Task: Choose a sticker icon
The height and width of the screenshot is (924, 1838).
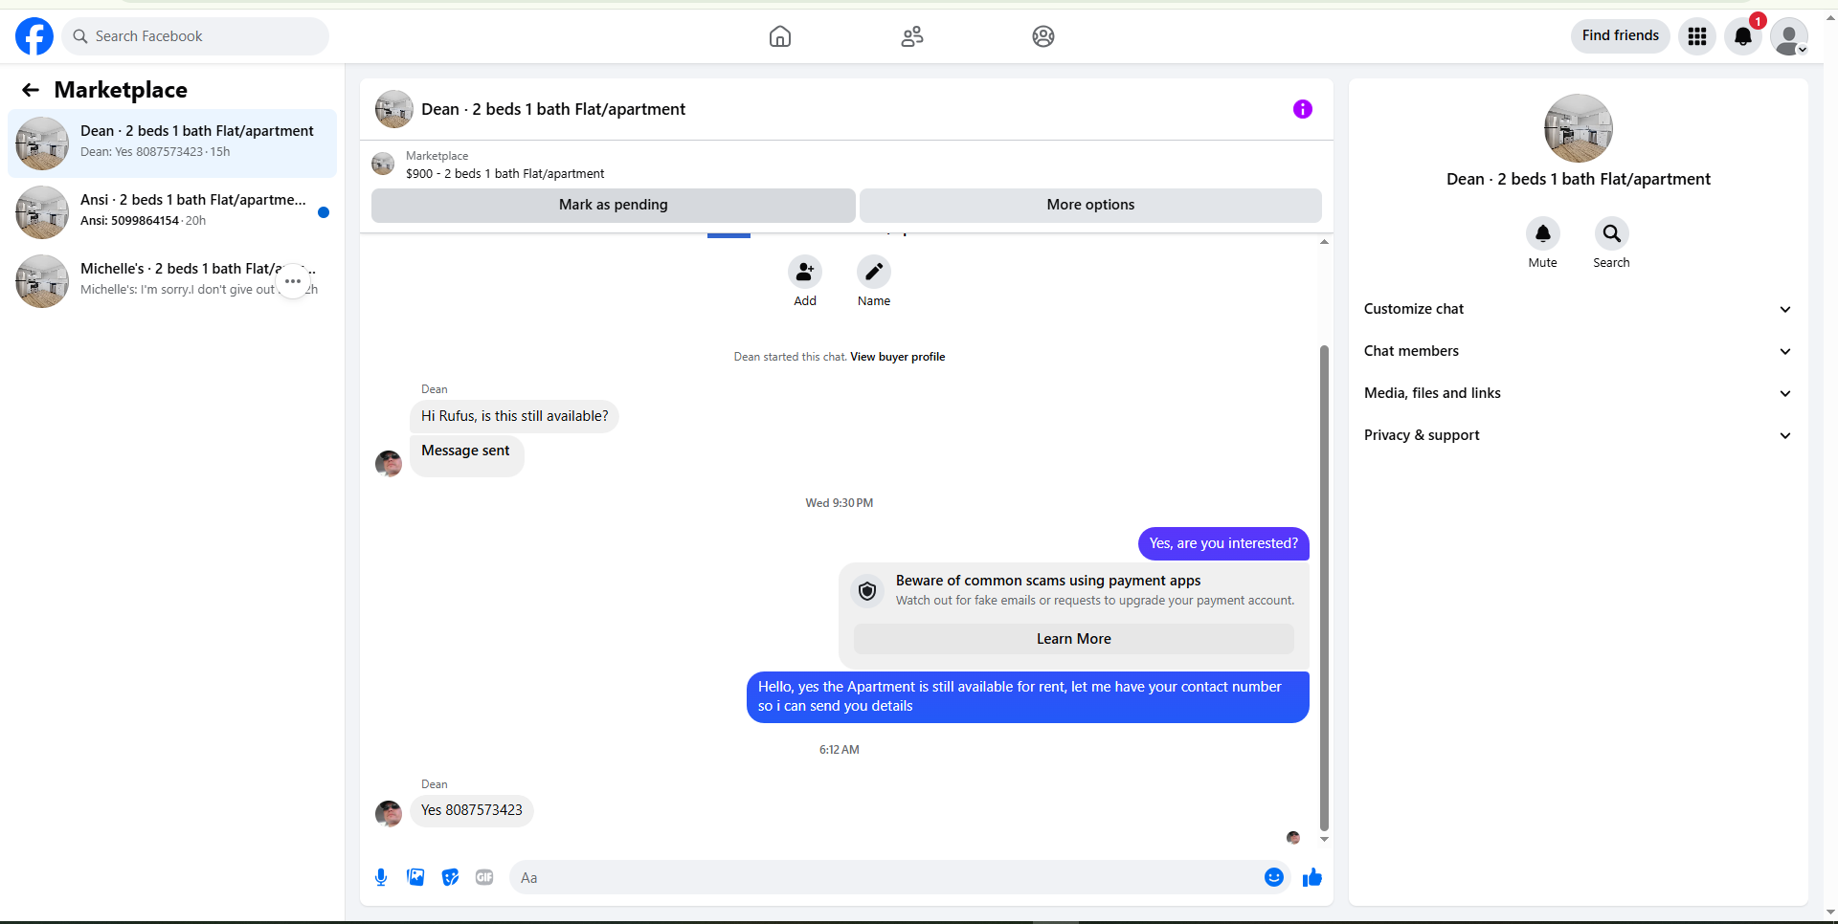Action: coord(450,877)
